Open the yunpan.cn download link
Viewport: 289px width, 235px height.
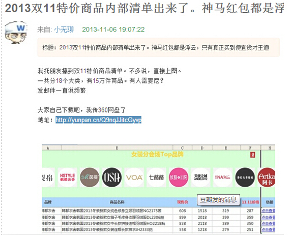point(98,120)
